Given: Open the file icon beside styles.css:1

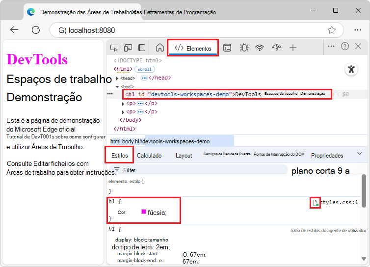Looking at the screenshot, I should (315, 203).
